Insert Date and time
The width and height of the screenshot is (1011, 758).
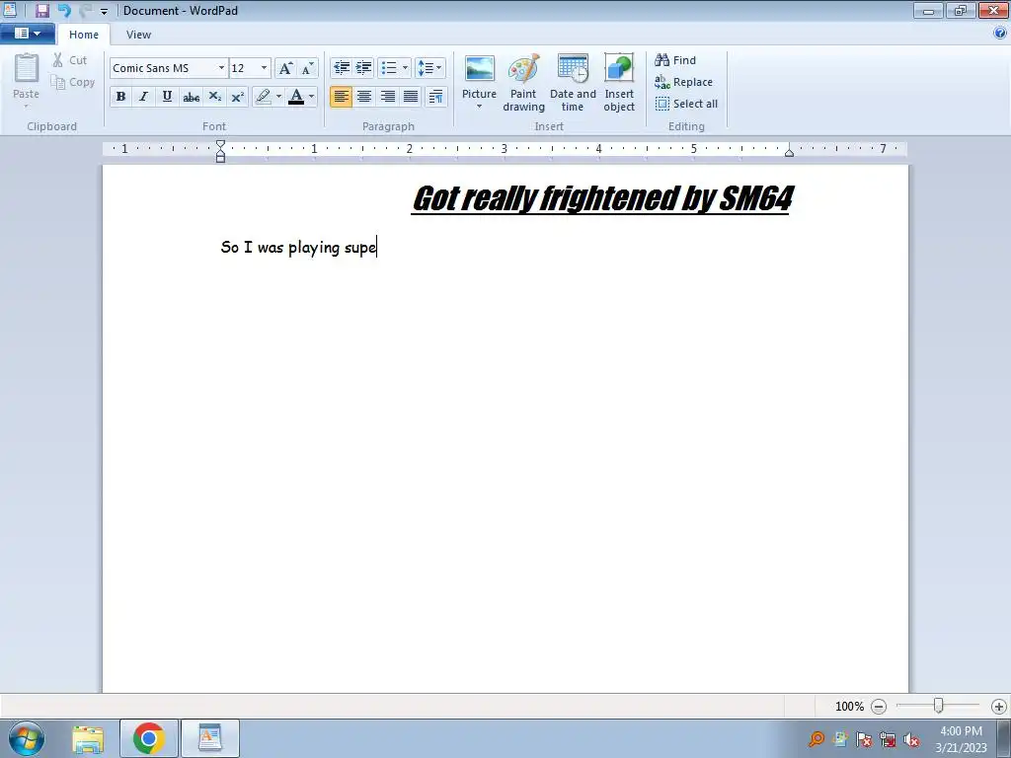pyautogui.click(x=573, y=83)
